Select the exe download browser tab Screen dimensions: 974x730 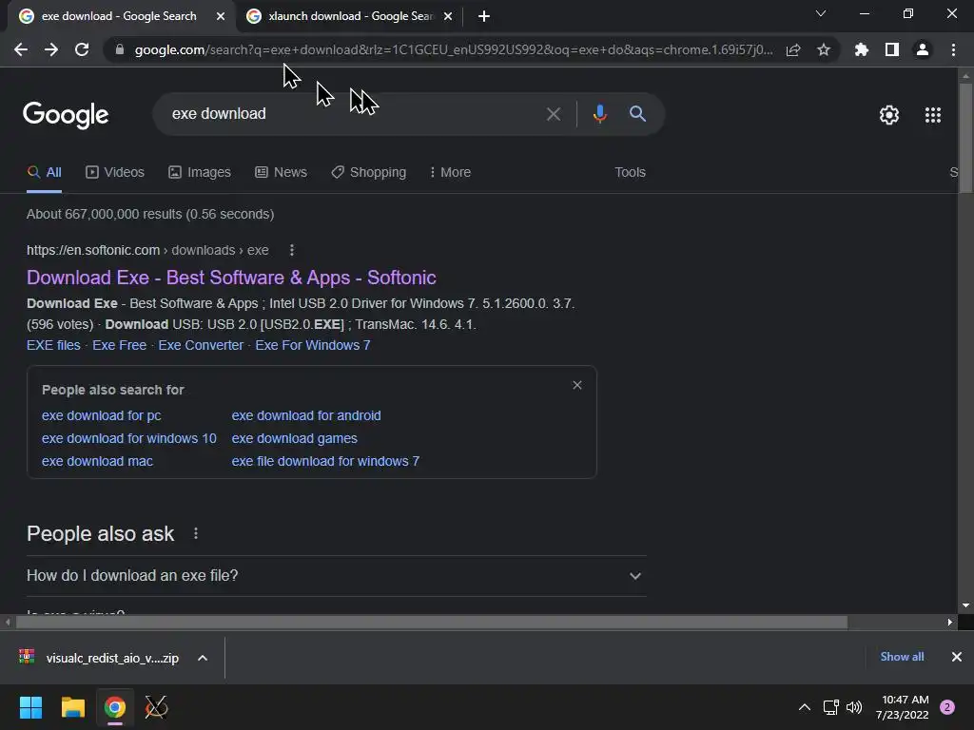[x=121, y=16]
